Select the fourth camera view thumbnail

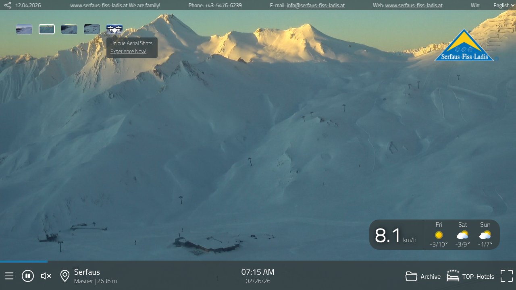click(92, 29)
